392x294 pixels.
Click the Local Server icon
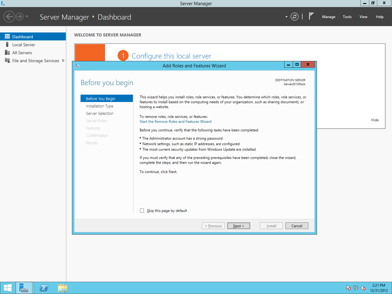tap(7, 45)
